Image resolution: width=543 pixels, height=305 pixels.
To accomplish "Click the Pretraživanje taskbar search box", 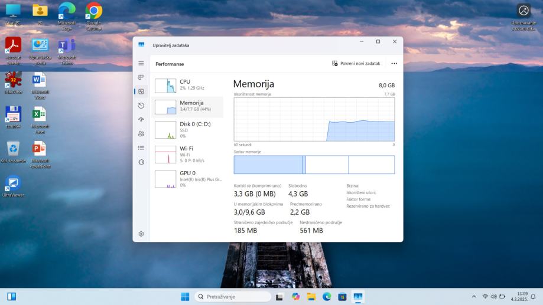I will point(233,297).
